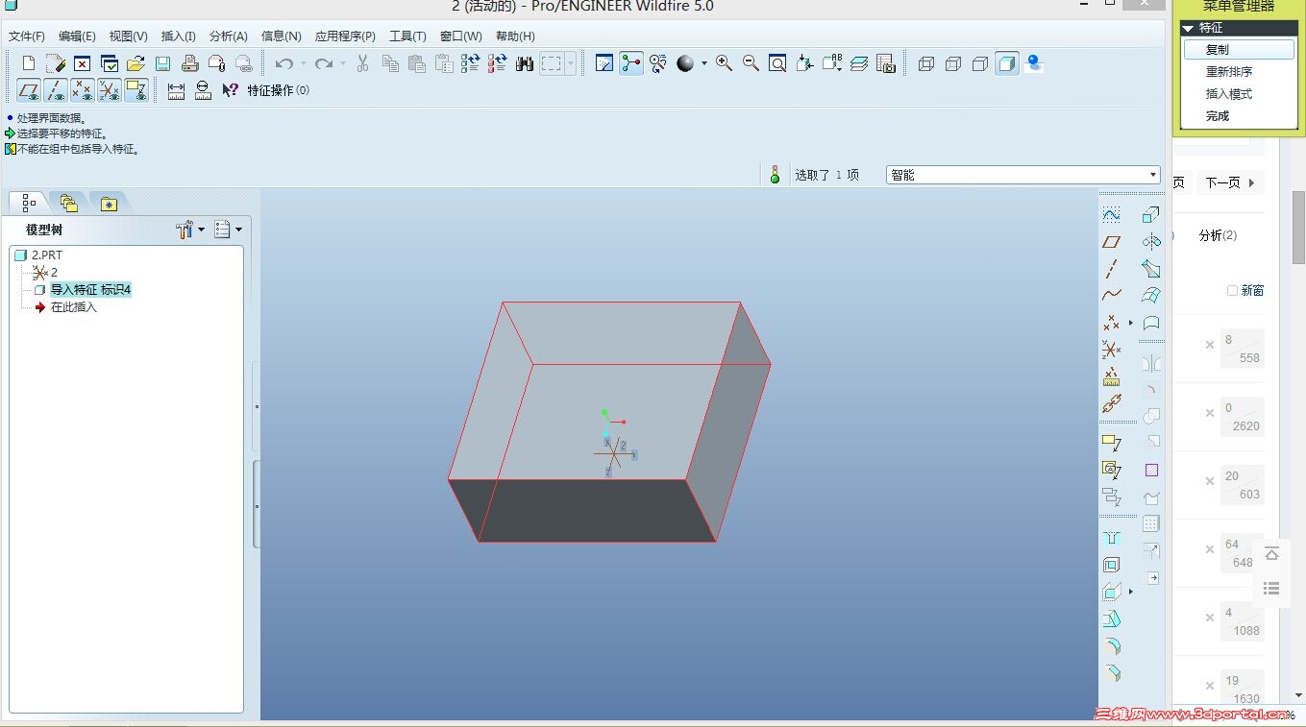Open the 分析(A) menu
The width and height of the screenshot is (1306, 727).
tap(229, 36)
